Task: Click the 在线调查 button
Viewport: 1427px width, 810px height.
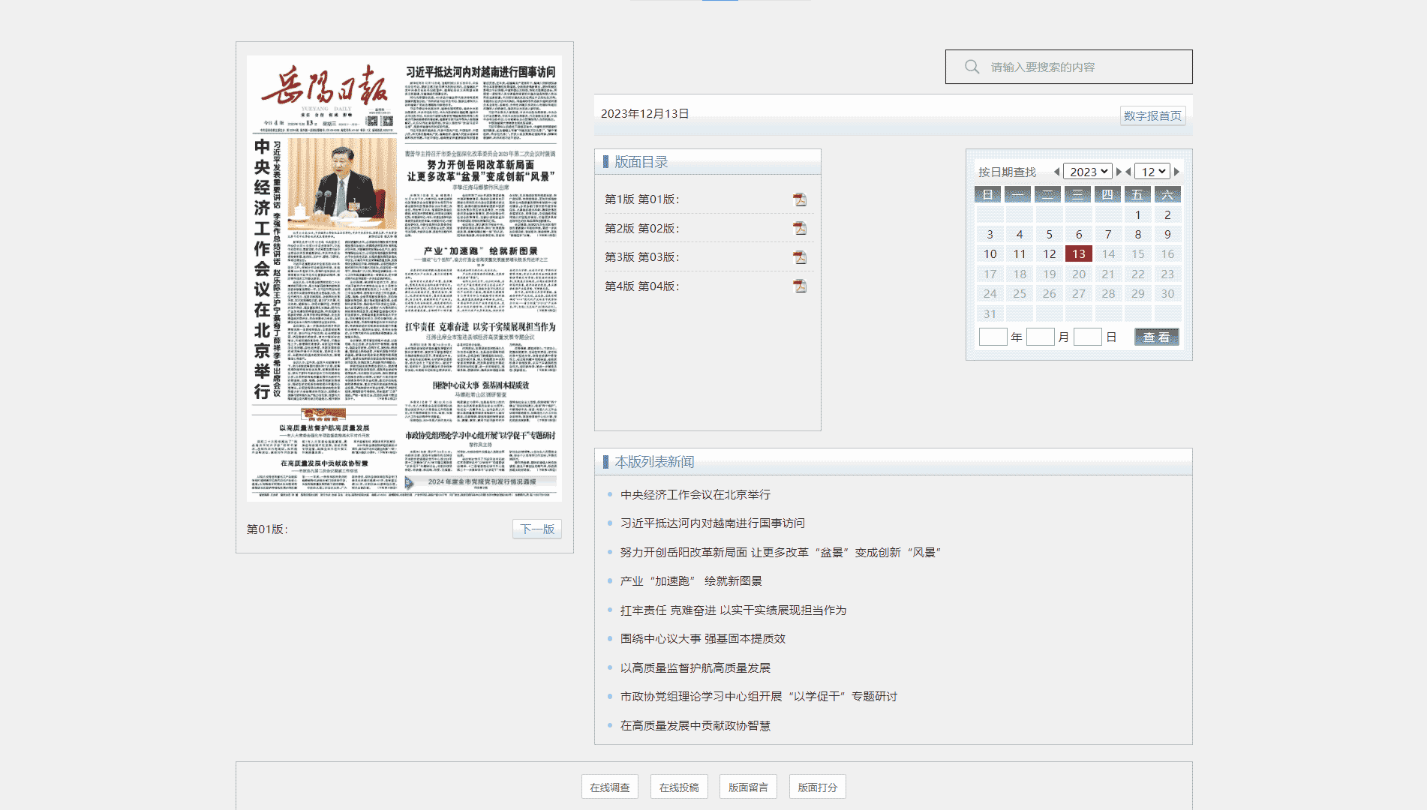Action: pos(610,787)
